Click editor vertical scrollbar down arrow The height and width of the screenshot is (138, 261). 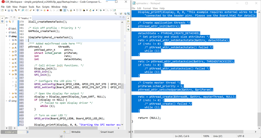click(x=122, y=124)
